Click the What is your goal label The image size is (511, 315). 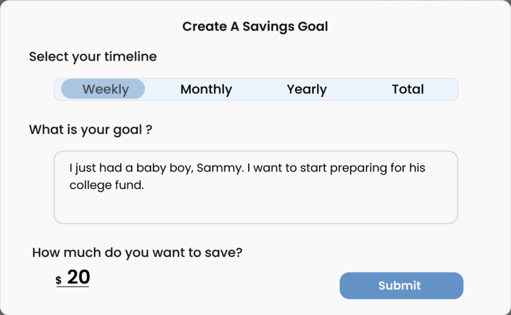coord(90,129)
